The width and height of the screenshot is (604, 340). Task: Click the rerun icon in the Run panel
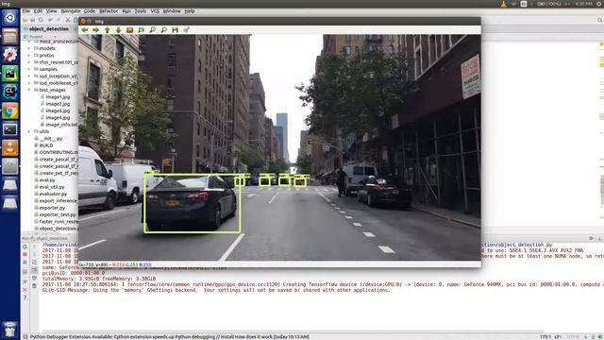coord(25,246)
